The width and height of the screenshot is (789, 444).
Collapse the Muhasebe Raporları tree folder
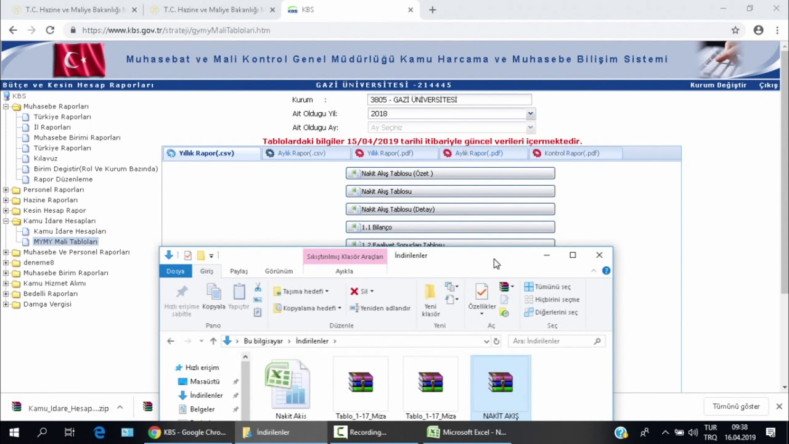(x=6, y=107)
